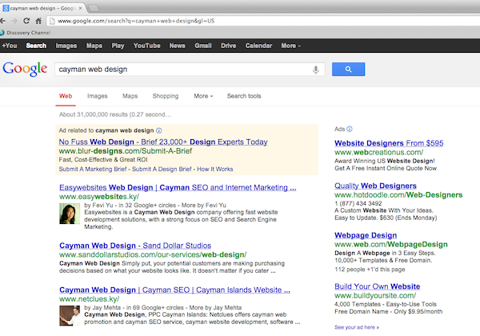480x336 pixels.
Task: Click the blue magnifier search button
Action: tap(348, 69)
